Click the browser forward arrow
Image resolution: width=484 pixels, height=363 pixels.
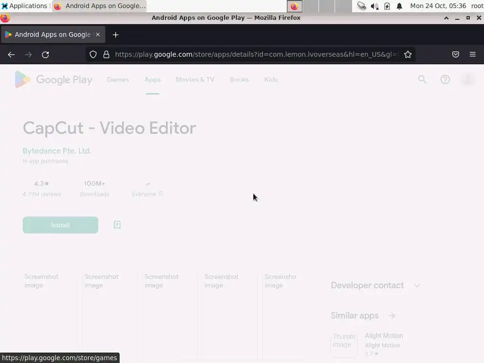(28, 55)
